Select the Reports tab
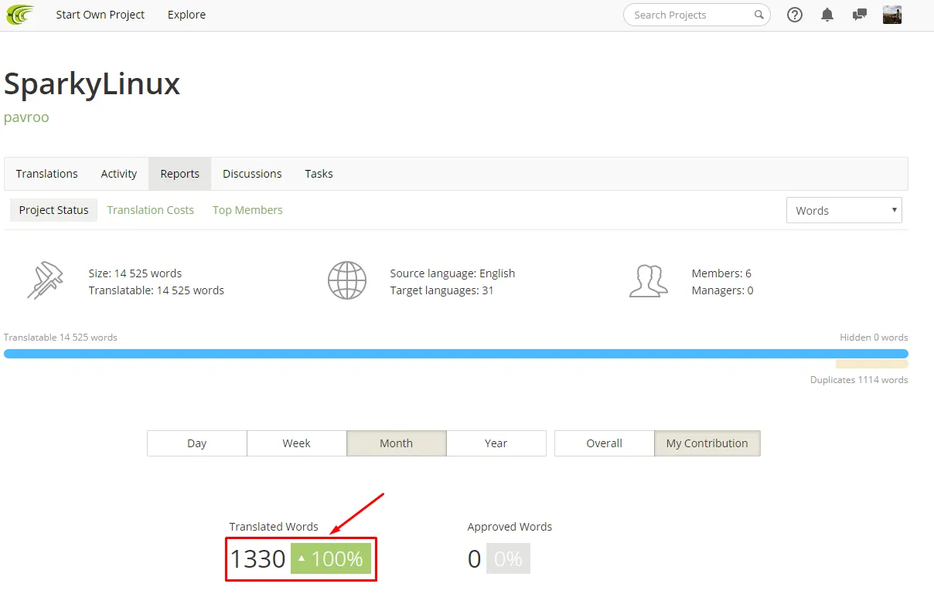Screen dimensions: 934x604 tap(180, 174)
